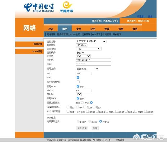Image resolution: width=167 pixels, height=143 pixels.
Task: Expand the 封装类型 PPPoE dropdown
Action: tap(82, 45)
